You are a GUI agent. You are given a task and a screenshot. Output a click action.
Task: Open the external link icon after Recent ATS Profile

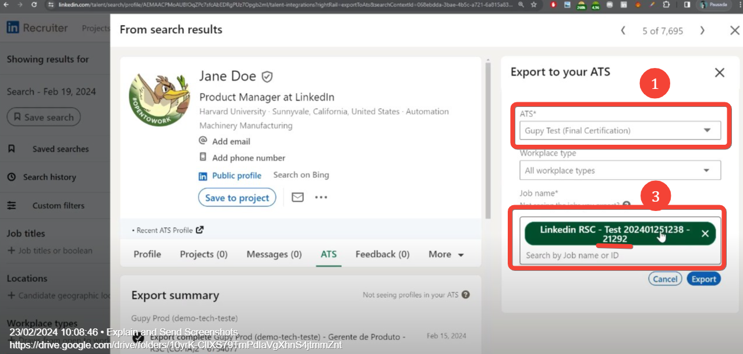(x=200, y=230)
